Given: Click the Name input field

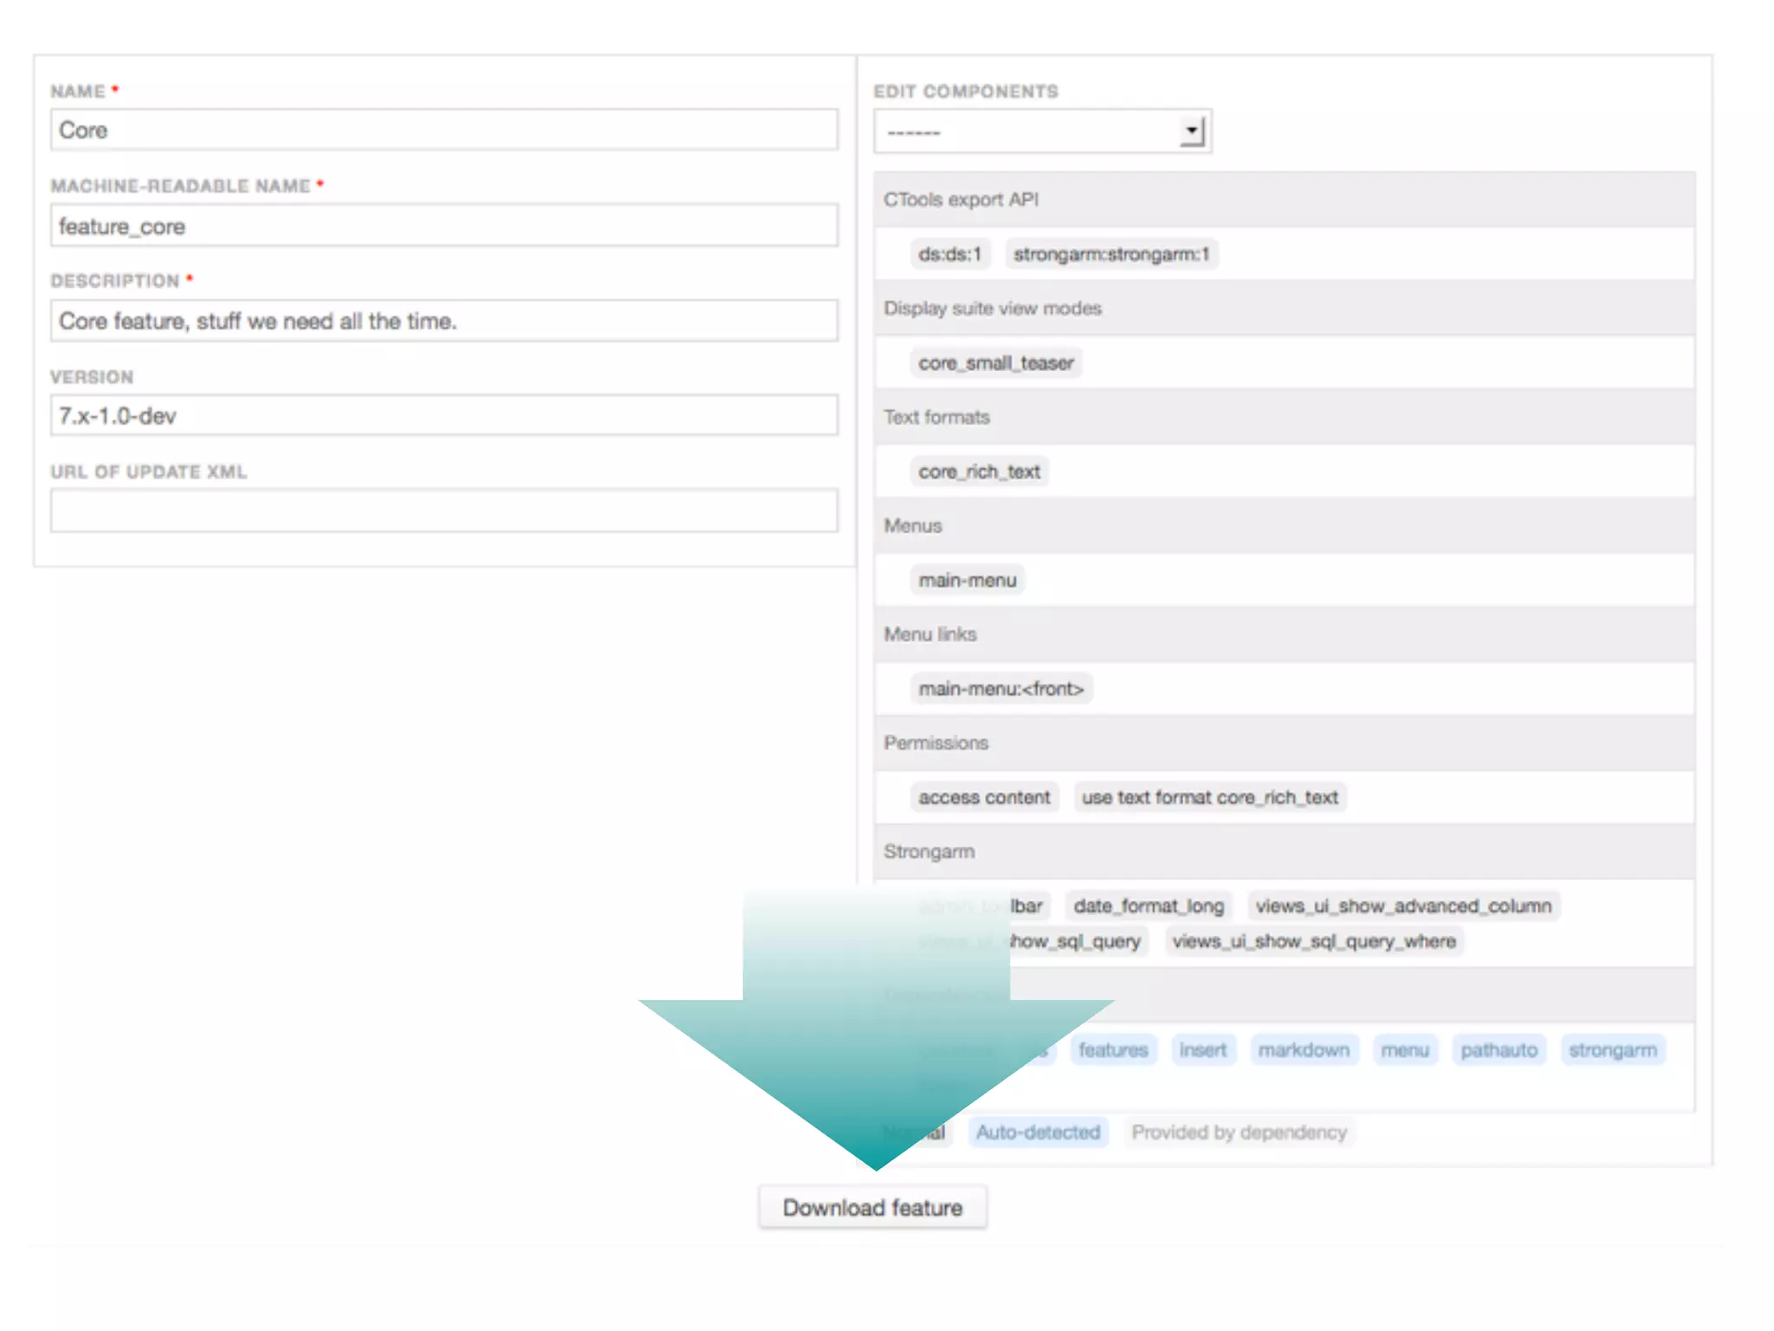Looking at the screenshot, I should 443,130.
